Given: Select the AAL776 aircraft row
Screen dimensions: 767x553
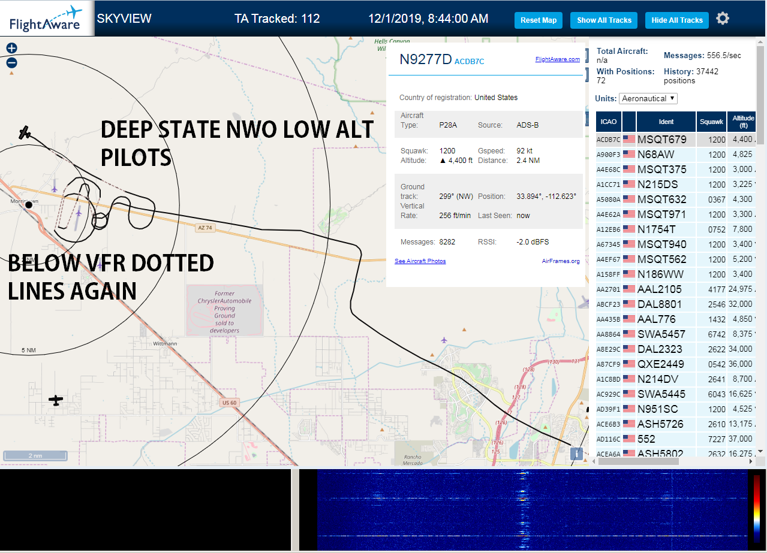Looking at the screenshot, I should pos(676,319).
